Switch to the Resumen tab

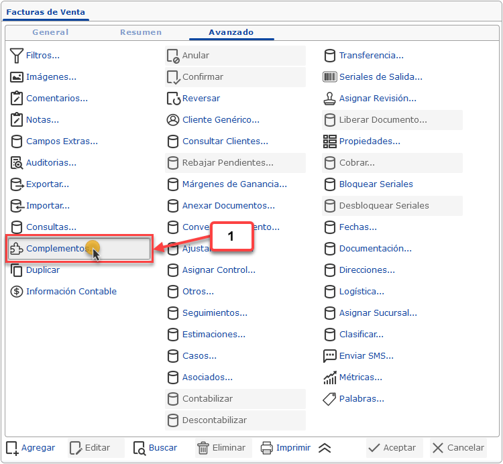tap(141, 32)
